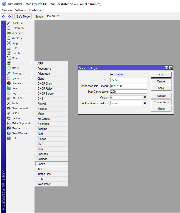
Task: Click the Bridge icon in sidebar
Action: [x=9, y=43]
